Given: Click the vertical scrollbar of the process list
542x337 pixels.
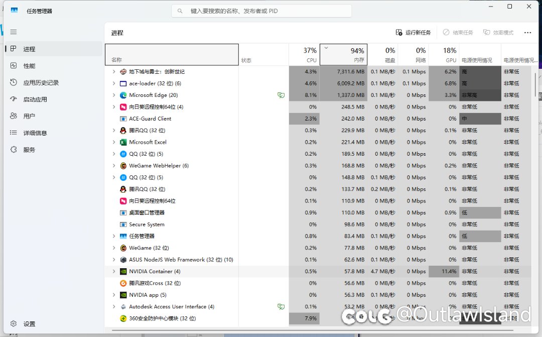Looking at the screenshot, I should click(536, 85).
